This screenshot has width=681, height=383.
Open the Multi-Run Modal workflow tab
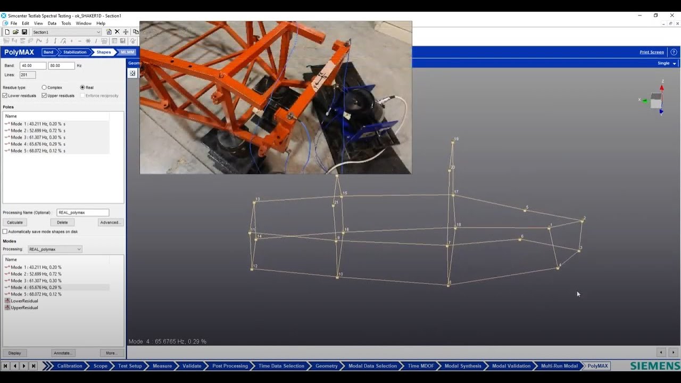(559, 366)
